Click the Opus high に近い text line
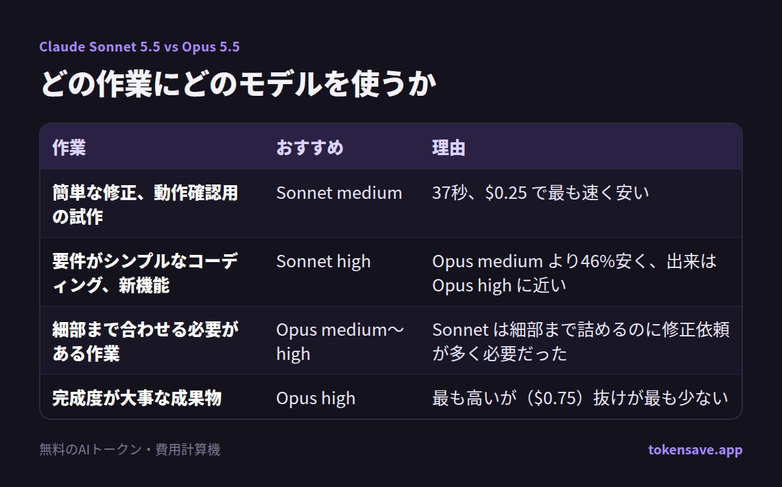Viewport: 782px width, 487px height. 499,286
